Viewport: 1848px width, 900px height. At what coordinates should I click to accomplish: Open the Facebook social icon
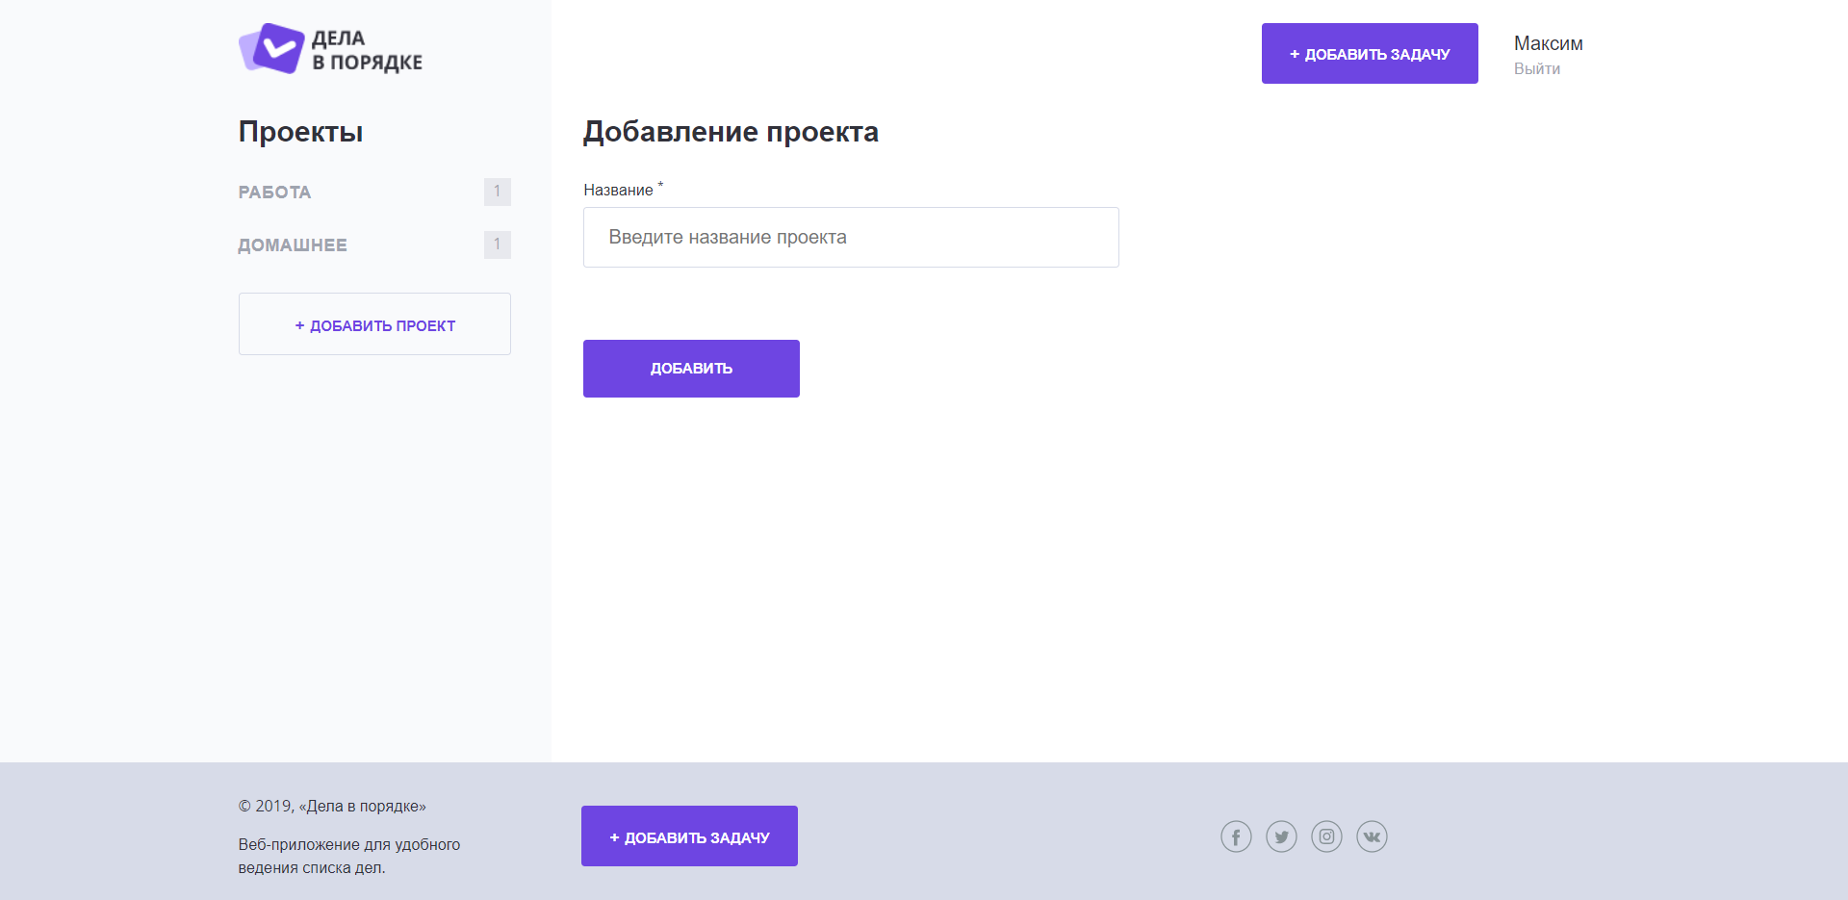(x=1236, y=836)
